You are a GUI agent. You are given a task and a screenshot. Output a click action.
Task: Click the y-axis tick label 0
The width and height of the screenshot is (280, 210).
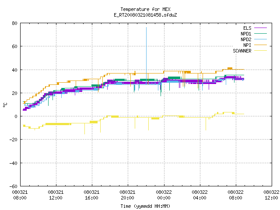(x=16, y=116)
